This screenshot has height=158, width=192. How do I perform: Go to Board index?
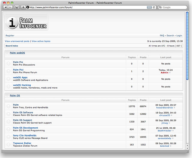coord(12,46)
